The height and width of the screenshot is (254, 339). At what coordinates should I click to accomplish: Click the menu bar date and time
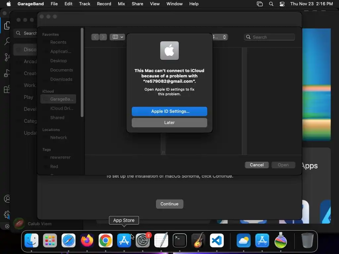[x=311, y=4]
